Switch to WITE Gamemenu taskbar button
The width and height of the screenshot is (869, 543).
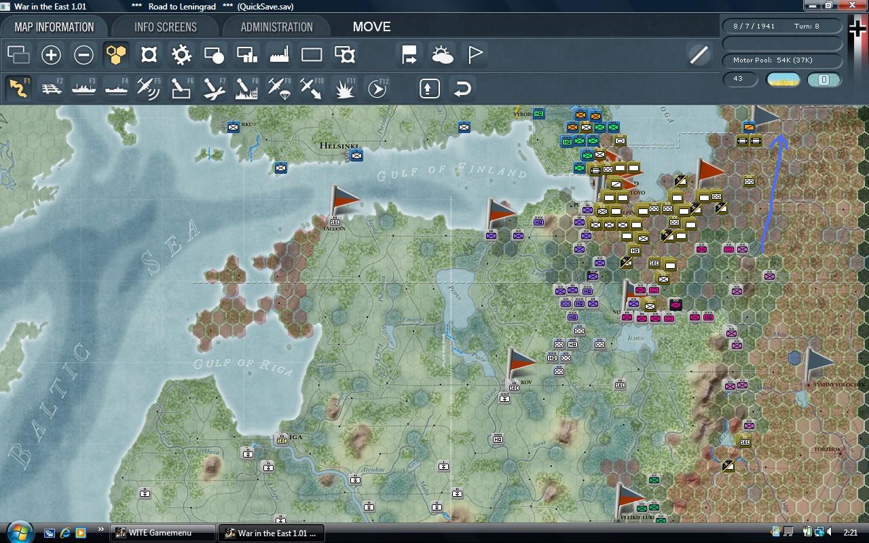pos(162,533)
